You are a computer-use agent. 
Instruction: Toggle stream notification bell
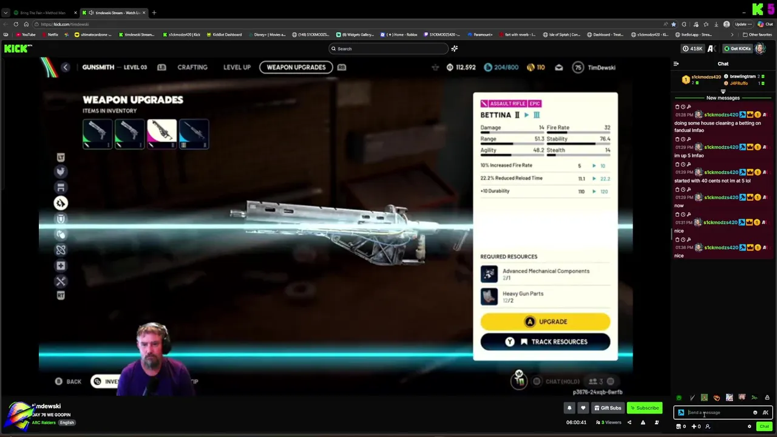pyautogui.click(x=569, y=408)
